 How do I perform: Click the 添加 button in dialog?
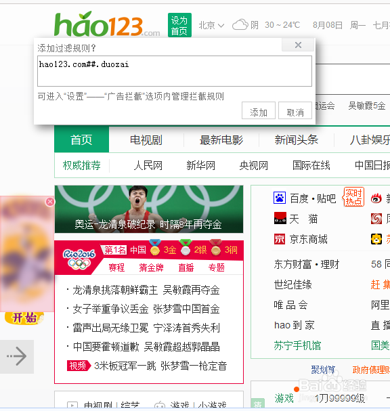click(x=259, y=110)
